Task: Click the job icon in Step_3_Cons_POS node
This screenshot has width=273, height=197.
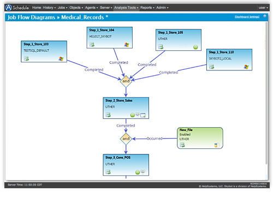Action: [x=108, y=172]
